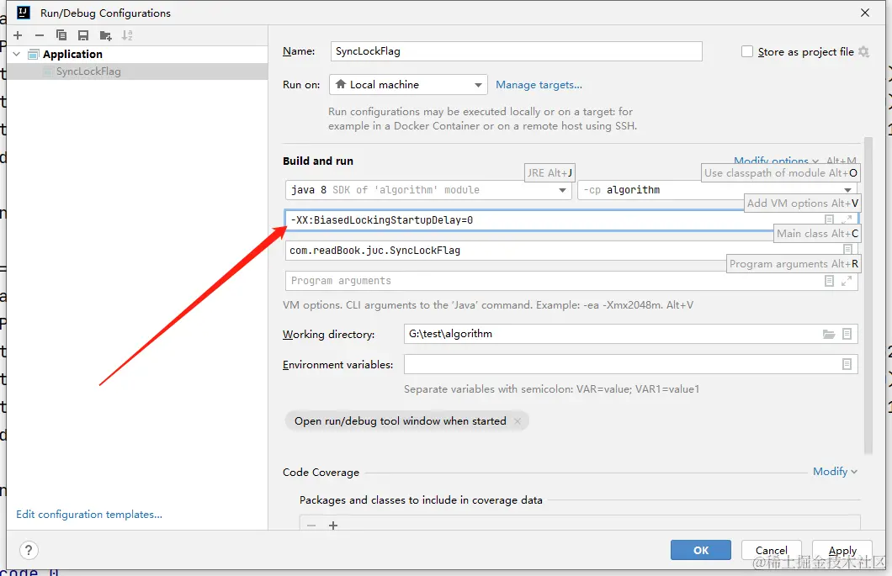Add a coverage package with plus icon
The image size is (892, 576).
pyautogui.click(x=333, y=526)
